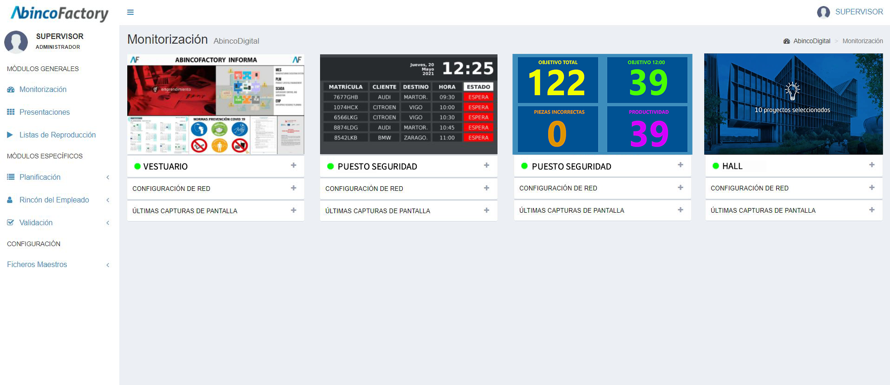
Task: Expand the HALL panel with plus icon
Action: [872, 165]
